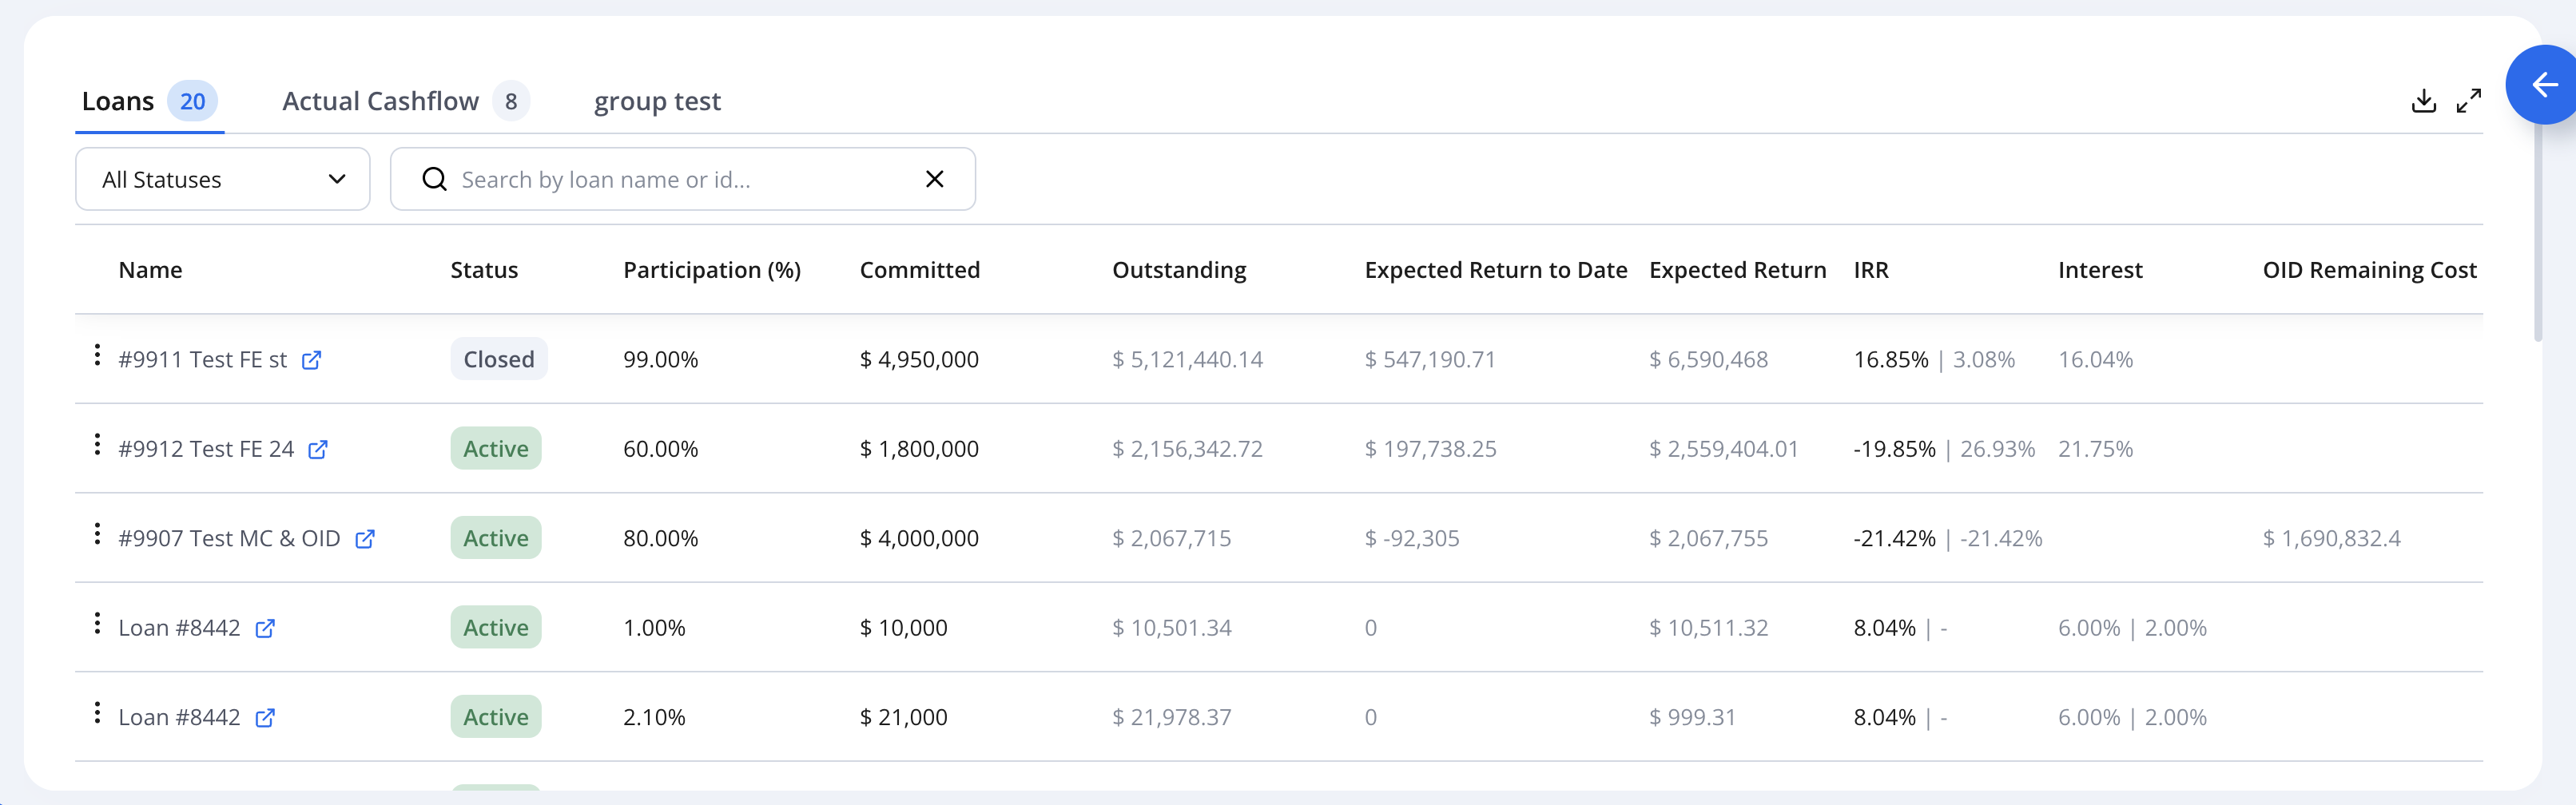
Task: Open row options for #9907 Test MC & OID
Action: click(97, 534)
